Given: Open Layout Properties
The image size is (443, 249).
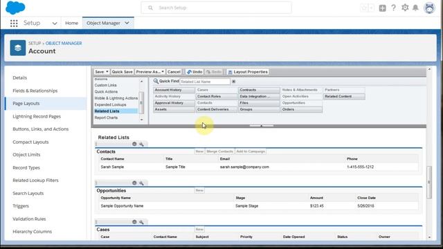Looking at the screenshot, I should [x=248, y=72].
